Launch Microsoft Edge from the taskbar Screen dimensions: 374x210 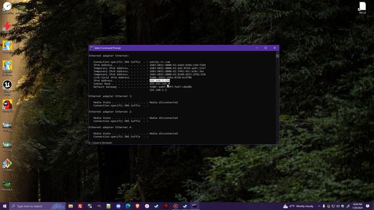[x=128, y=206]
